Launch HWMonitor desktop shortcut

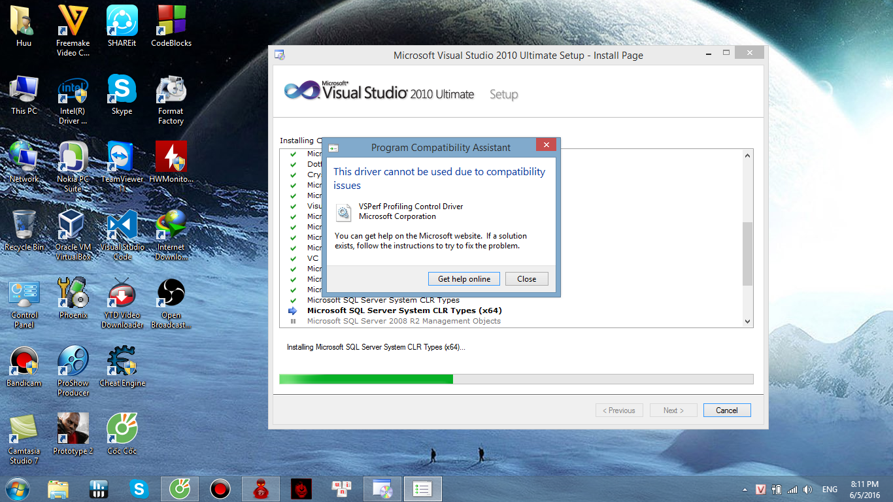click(x=171, y=162)
